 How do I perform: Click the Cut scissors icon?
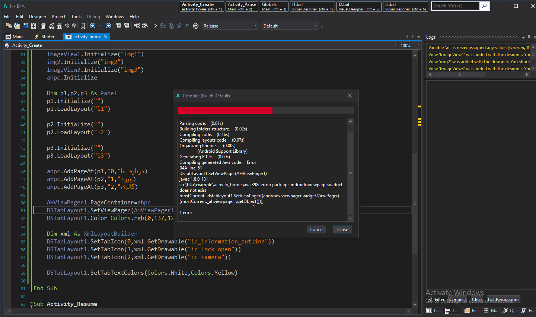[x=52, y=26]
